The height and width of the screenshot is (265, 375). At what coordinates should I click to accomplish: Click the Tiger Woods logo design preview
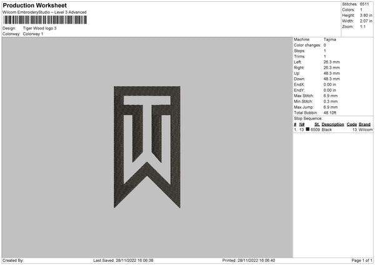pos(147,147)
